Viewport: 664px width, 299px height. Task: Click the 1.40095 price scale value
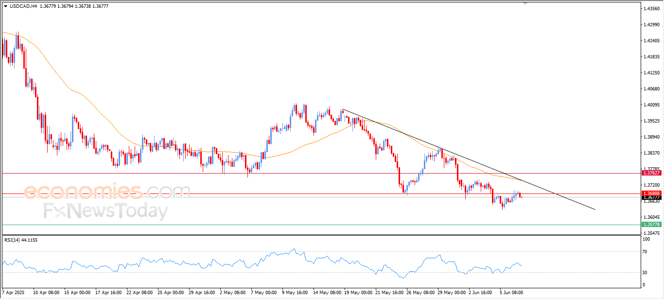[x=650, y=105]
